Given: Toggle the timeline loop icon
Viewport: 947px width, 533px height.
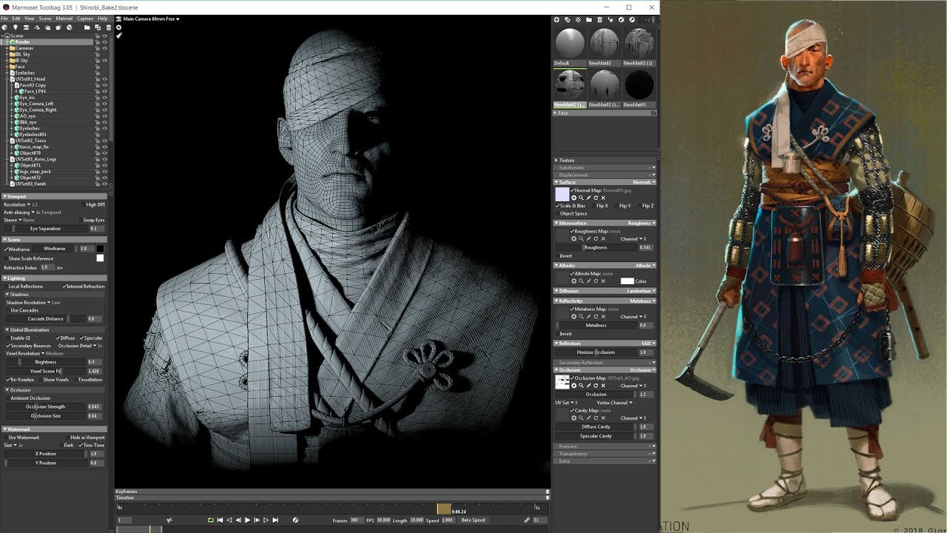Looking at the screenshot, I should [210, 520].
